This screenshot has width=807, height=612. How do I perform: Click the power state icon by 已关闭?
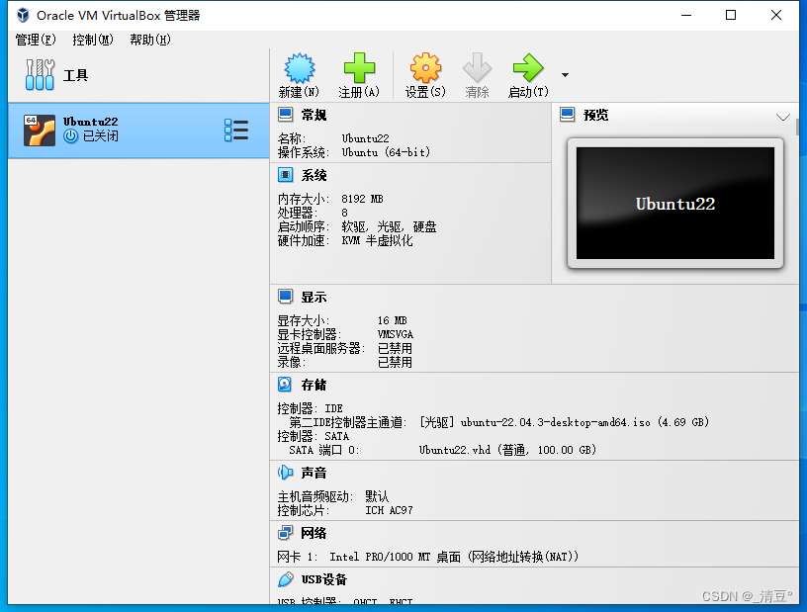click(70, 135)
